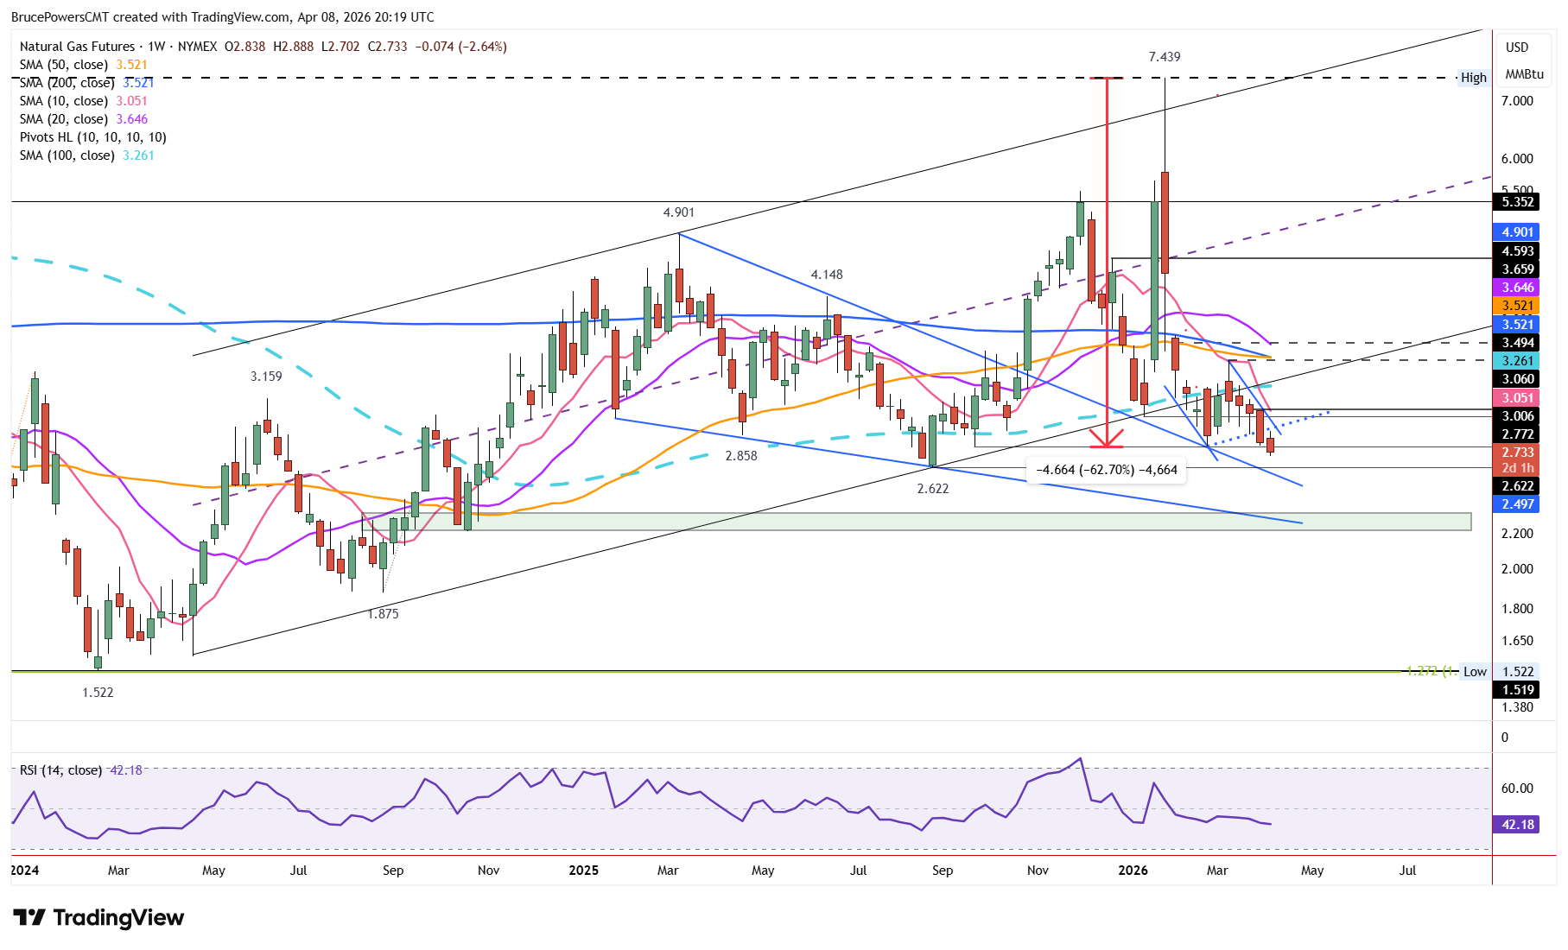Image resolution: width=1568 pixels, height=950 pixels.
Task: Click the TradingView logo
Action: point(98,917)
